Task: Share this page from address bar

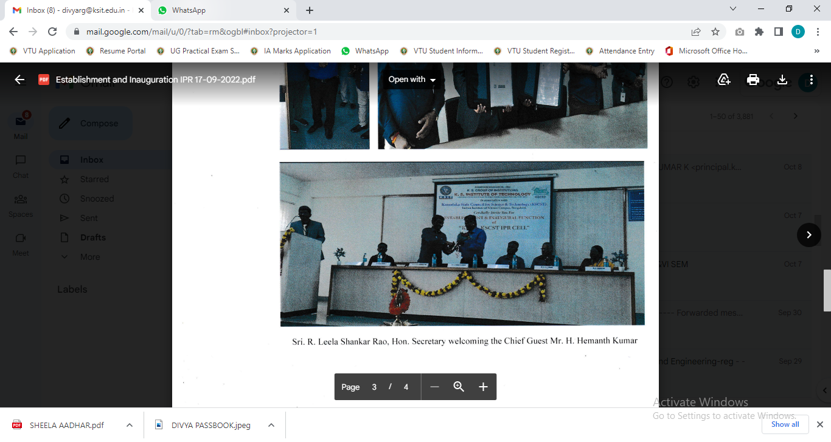Action: [x=696, y=32]
